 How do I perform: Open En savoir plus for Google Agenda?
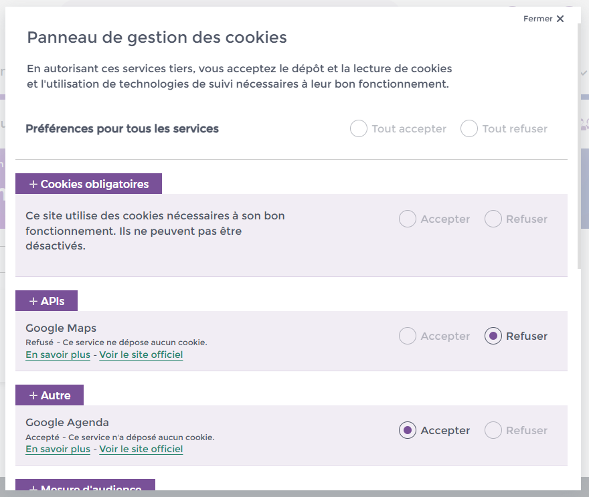pos(58,449)
